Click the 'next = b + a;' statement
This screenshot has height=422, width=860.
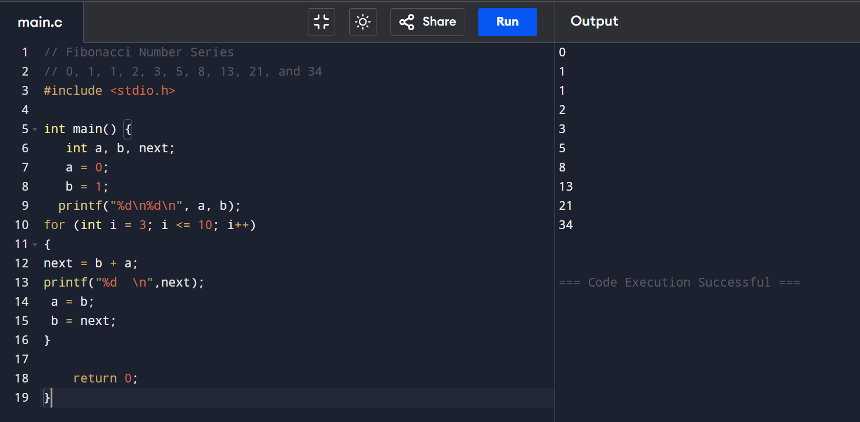[91, 263]
